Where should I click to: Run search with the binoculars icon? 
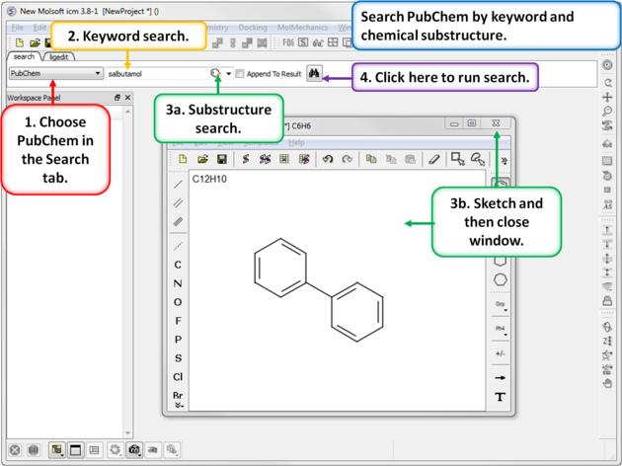314,73
